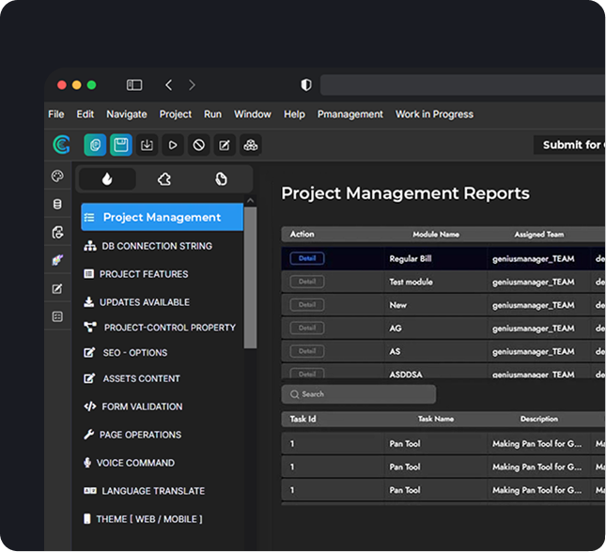Open LANGUAGE TRANSLATE item

point(144,491)
